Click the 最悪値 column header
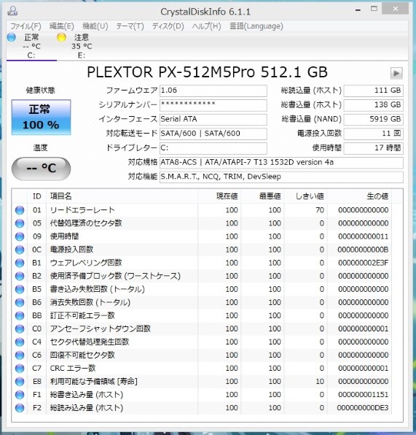 (262, 196)
